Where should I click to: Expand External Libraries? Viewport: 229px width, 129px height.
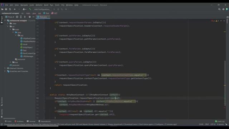point(5,68)
